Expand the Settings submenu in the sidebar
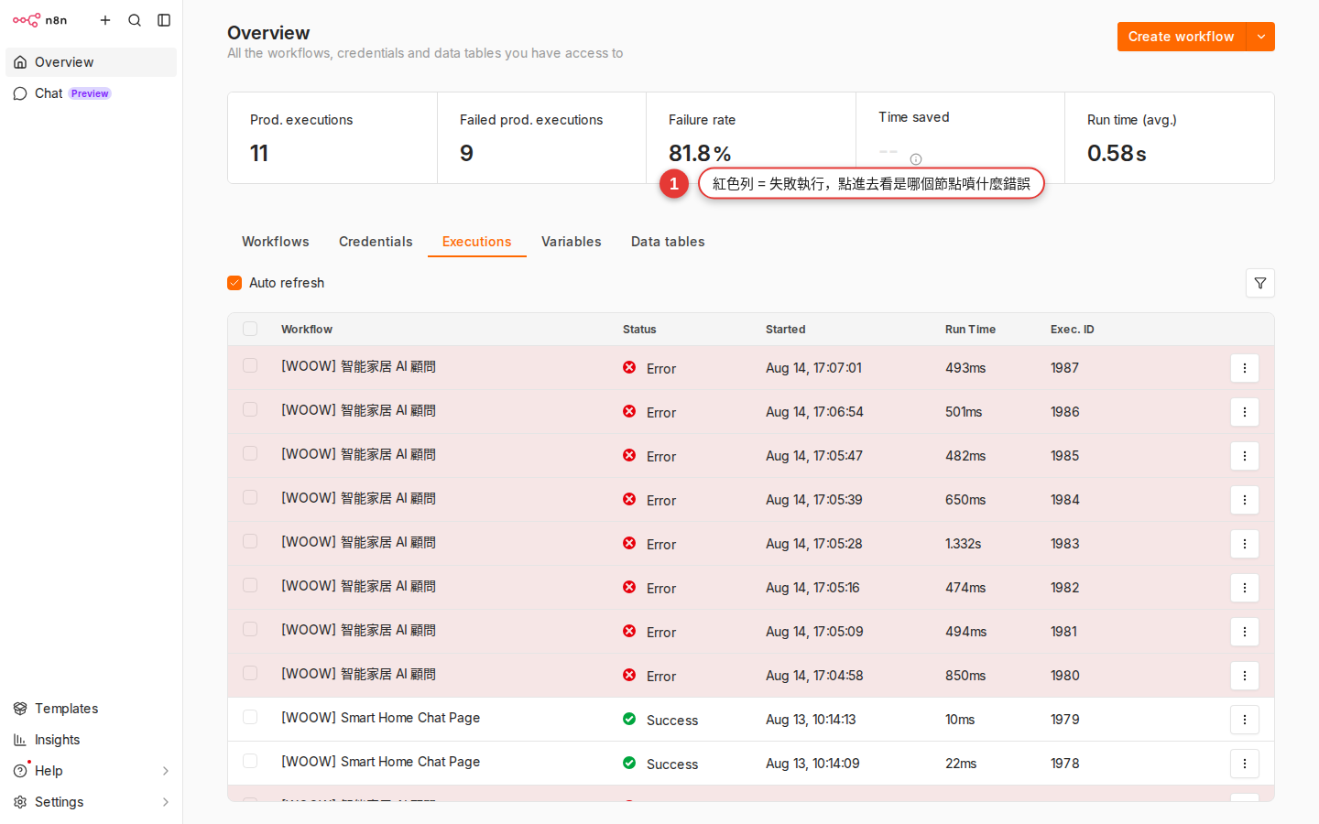Image resolution: width=1319 pixels, height=824 pixels. click(x=166, y=802)
